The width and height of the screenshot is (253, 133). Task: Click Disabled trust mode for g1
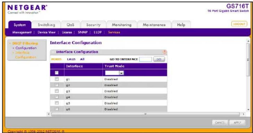tap(111, 79)
